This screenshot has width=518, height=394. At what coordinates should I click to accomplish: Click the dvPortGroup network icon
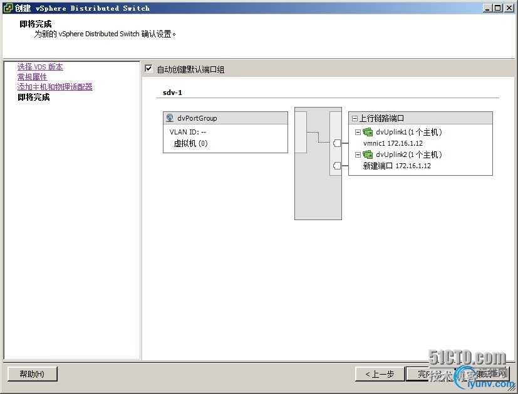(170, 118)
